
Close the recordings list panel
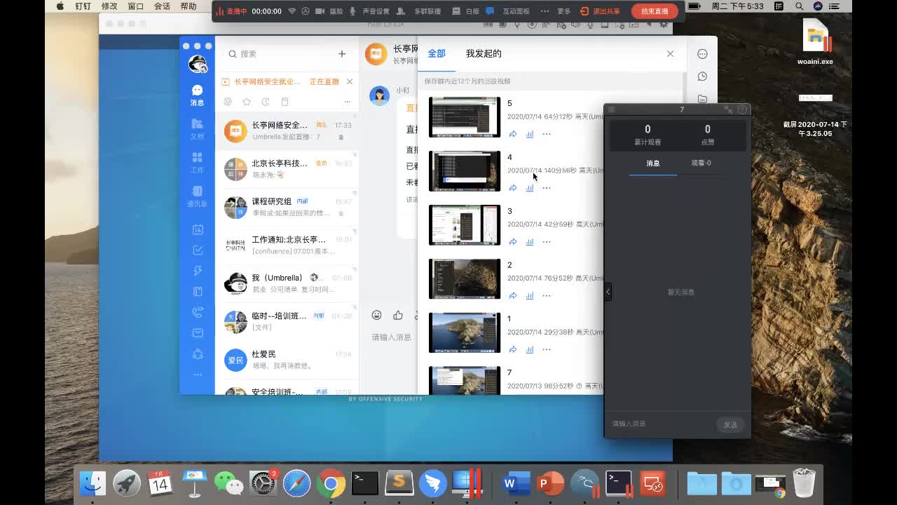(x=670, y=54)
